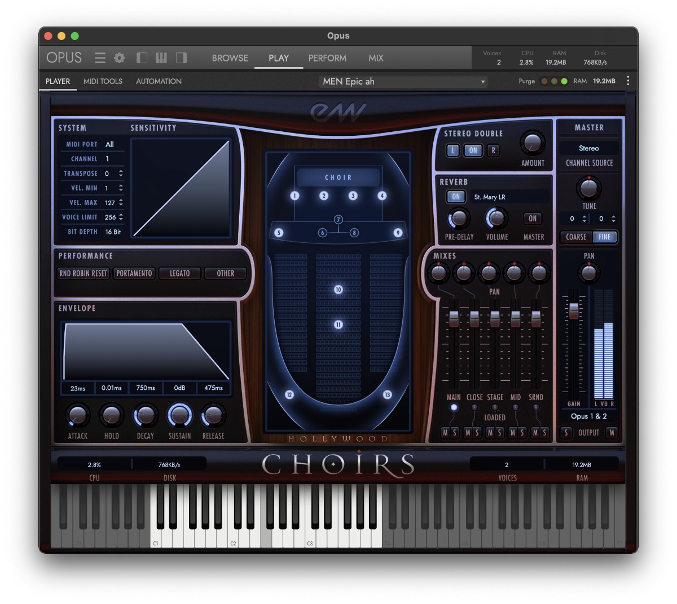Toggle the virtual keyboard icon
This screenshot has height=604, width=677.
[x=161, y=58]
